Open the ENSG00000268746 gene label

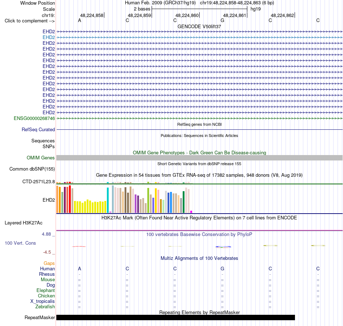point(34,118)
